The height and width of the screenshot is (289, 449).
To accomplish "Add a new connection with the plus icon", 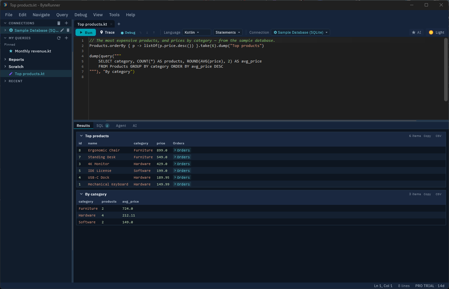I will 66,23.
